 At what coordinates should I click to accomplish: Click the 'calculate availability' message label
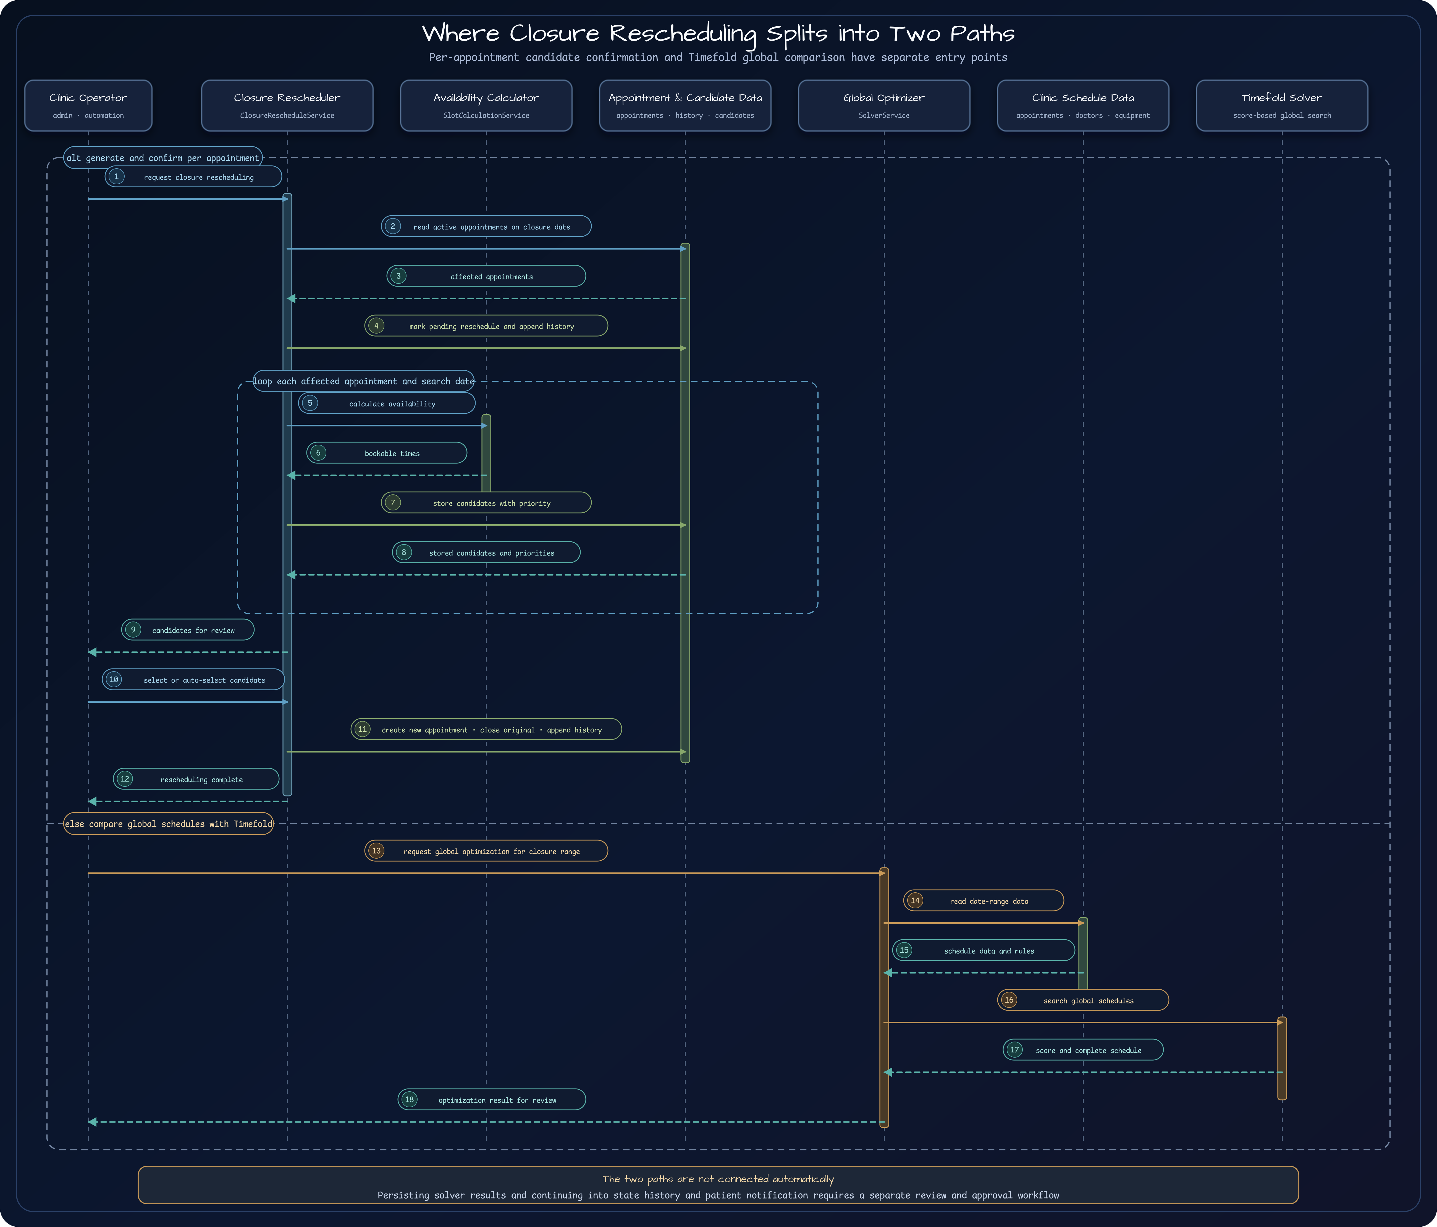pos(387,403)
